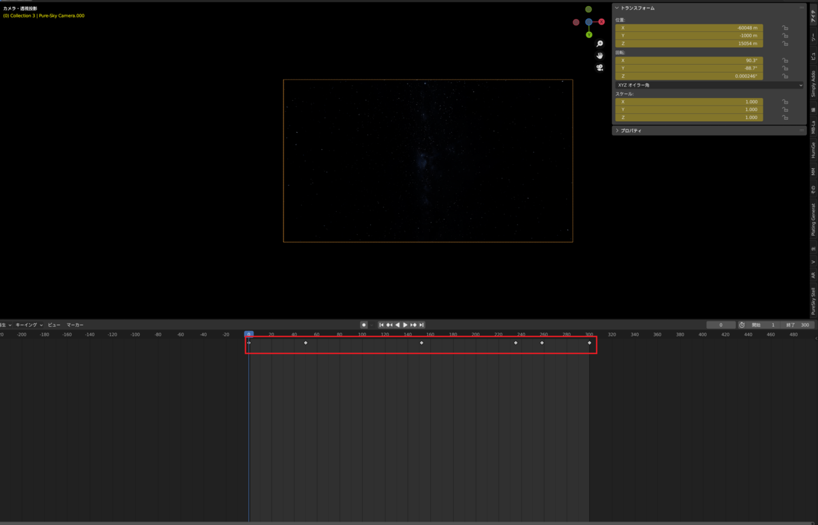818x525 pixels.
Task: Select the keyframe near frame 50
Action: click(x=305, y=343)
